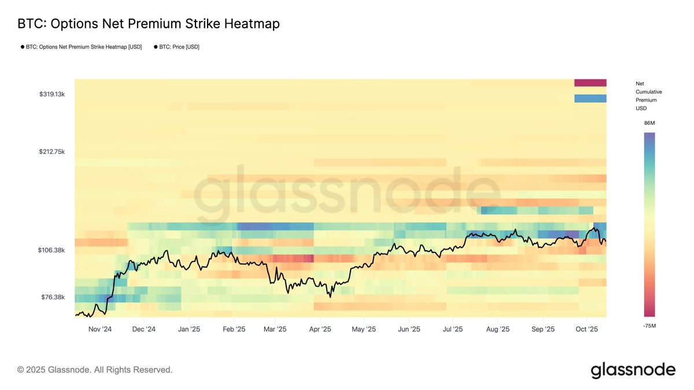The height and width of the screenshot is (390, 694).
Task: Toggle the Options Net Premium Strike Heatmap legend series
Action: coord(84,47)
